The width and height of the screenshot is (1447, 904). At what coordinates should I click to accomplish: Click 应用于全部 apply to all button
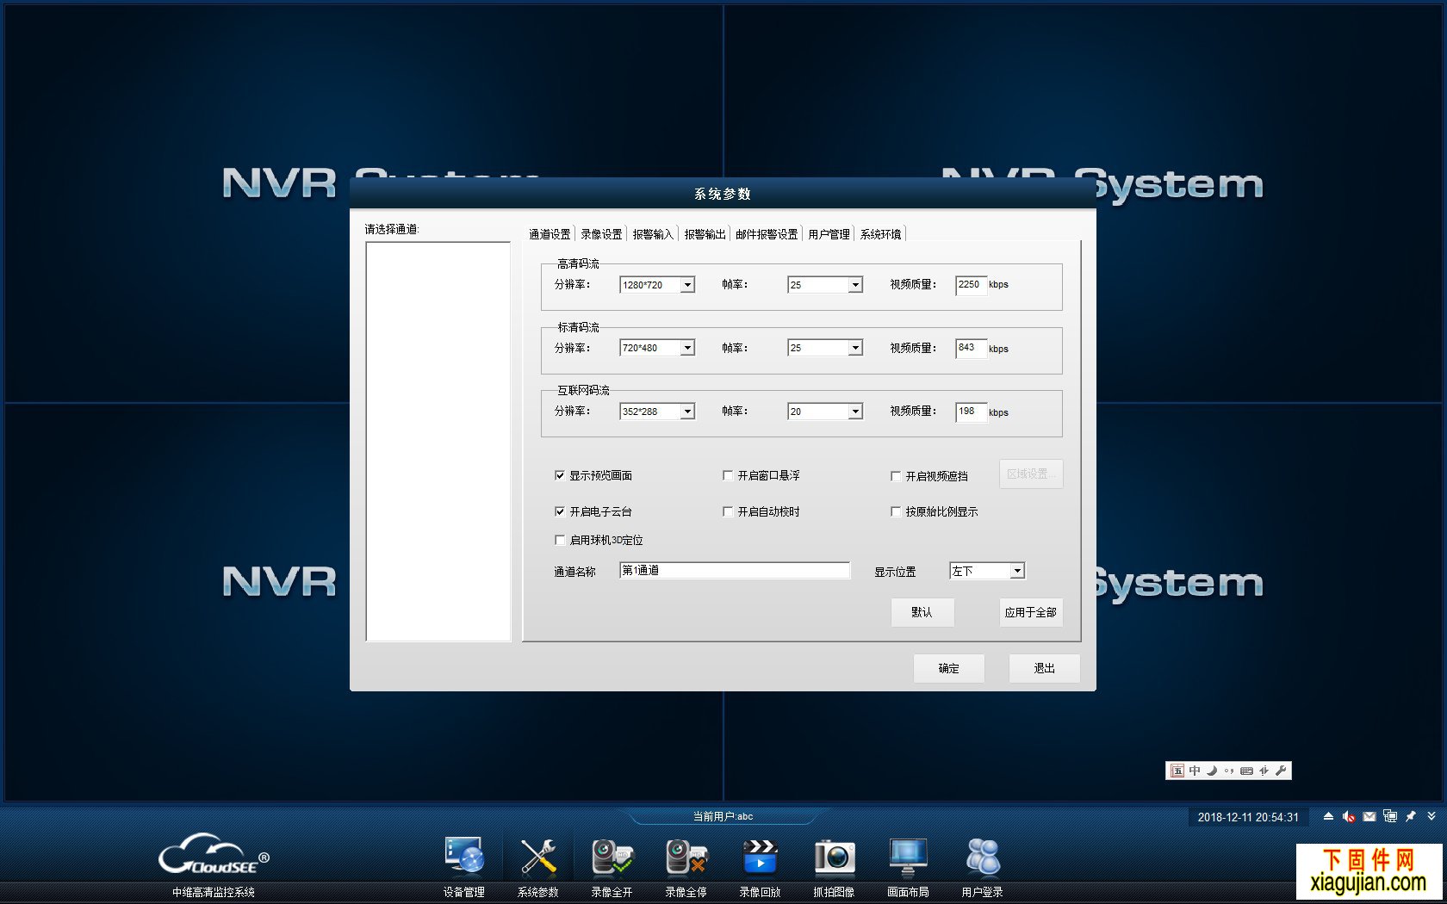pyautogui.click(x=1030, y=612)
